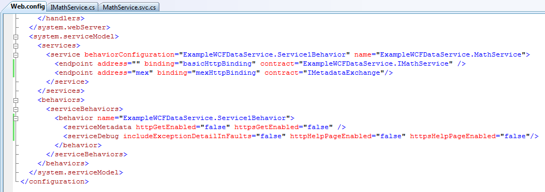Click the "mex" address value
The width and height of the screenshot is (545, 192).
142,73
